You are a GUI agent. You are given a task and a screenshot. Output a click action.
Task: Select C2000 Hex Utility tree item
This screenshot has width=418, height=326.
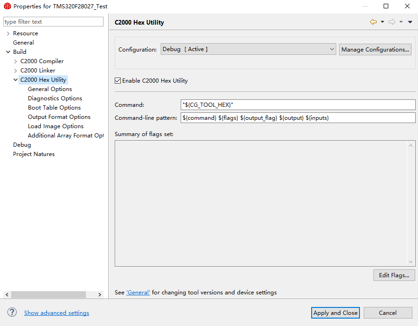[43, 80]
